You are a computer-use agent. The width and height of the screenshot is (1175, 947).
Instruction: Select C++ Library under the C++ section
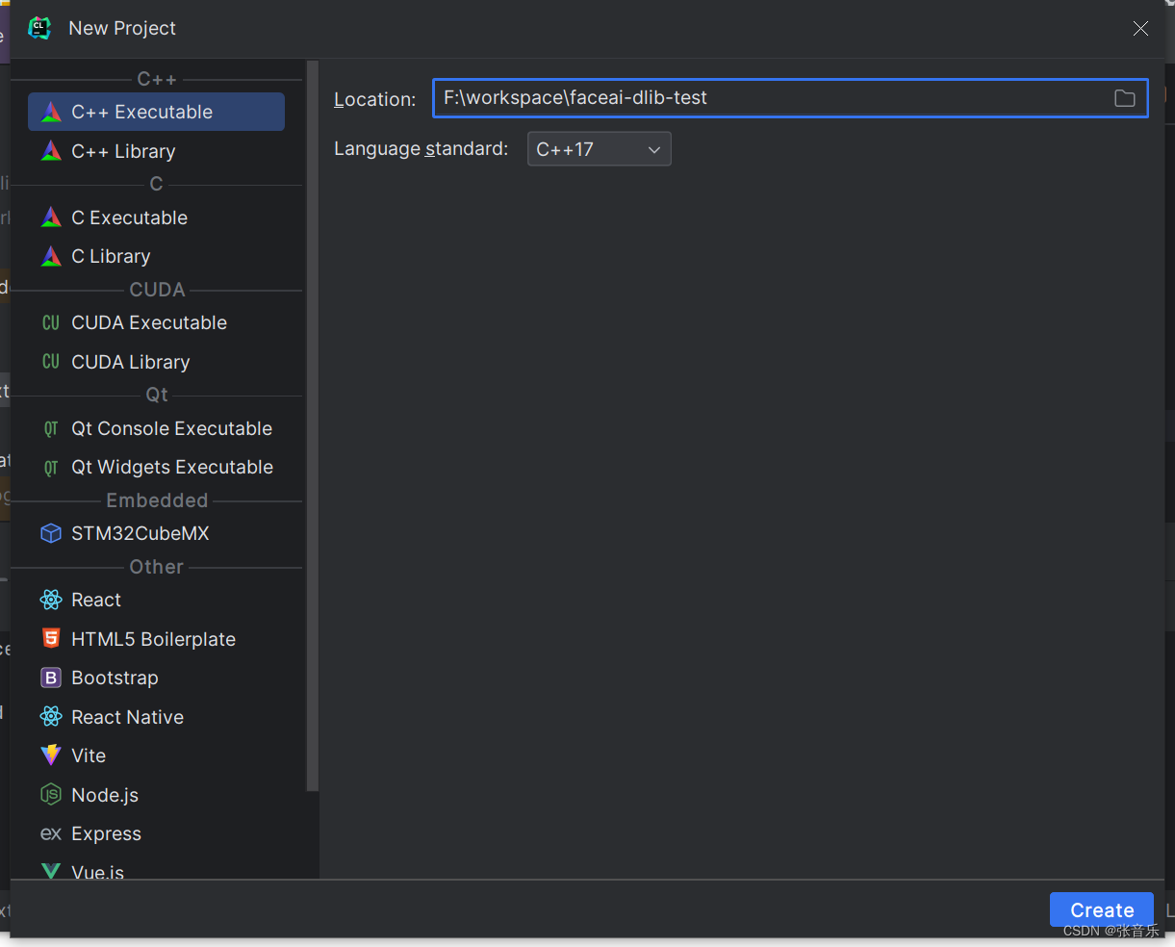[122, 151]
